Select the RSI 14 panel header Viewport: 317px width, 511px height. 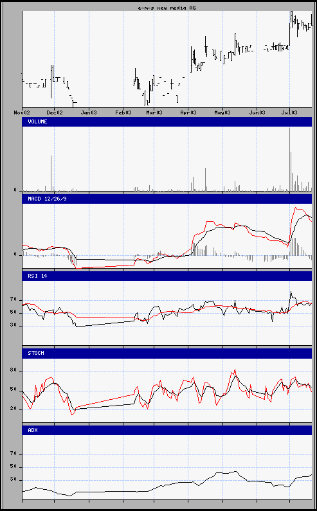(x=167, y=276)
